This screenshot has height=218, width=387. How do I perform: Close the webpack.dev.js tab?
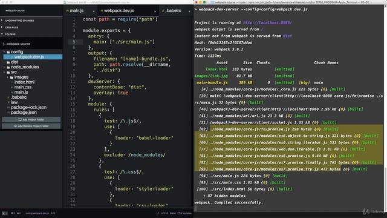tap(155, 11)
